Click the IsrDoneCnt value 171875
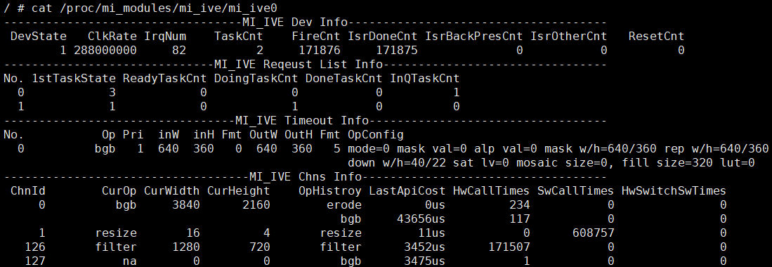The width and height of the screenshot is (772, 267). tap(397, 51)
